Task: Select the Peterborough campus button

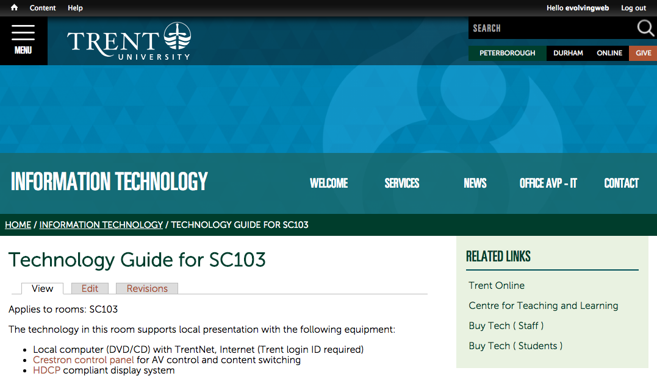Action: [x=507, y=53]
